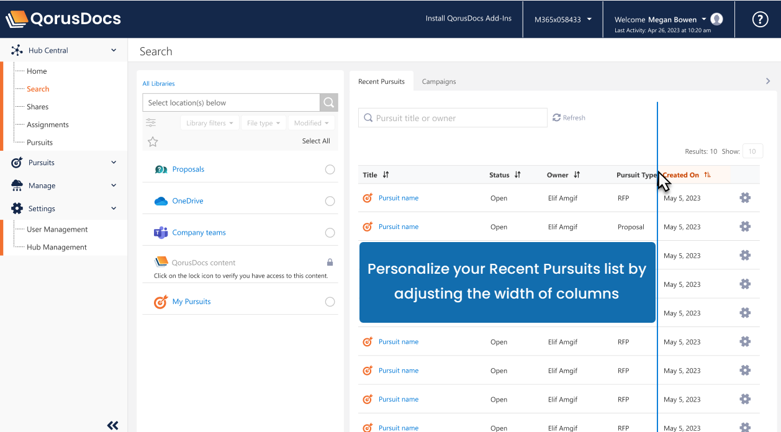Open the File type dropdown

(x=264, y=123)
